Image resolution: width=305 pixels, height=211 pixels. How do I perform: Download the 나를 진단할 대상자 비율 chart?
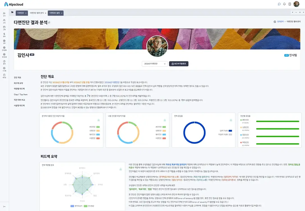pos(165,120)
